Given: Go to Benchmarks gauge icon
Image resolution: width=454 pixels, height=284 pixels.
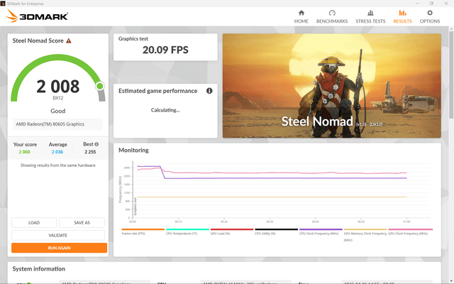Looking at the screenshot, I should point(332,13).
